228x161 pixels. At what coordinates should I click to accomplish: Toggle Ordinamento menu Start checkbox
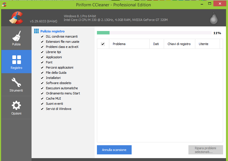(x=42, y=93)
